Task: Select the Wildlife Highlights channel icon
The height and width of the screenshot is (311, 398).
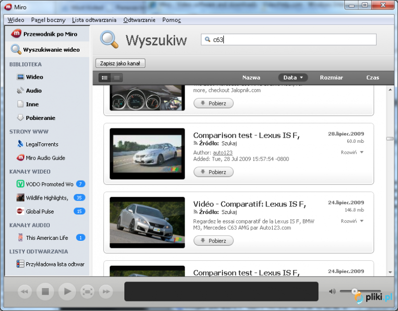Action: 20,198
